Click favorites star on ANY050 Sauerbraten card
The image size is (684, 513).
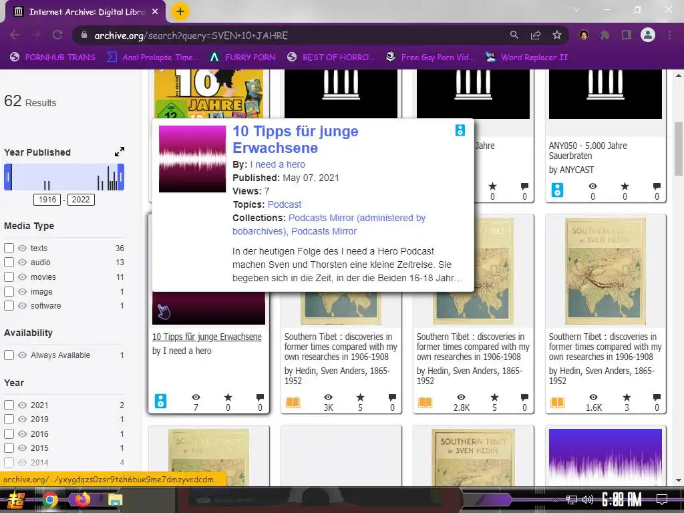pyautogui.click(x=625, y=186)
